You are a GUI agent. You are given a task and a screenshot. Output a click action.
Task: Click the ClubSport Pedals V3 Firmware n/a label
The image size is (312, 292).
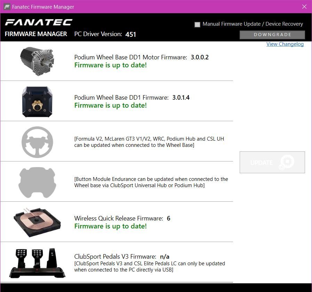(x=122, y=257)
